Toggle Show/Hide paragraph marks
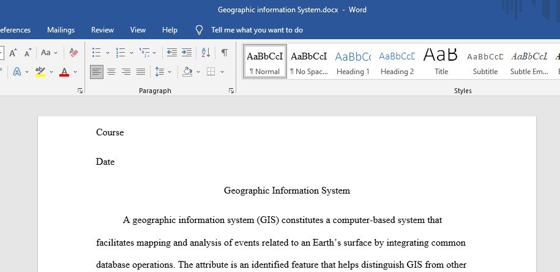Viewport: 560px width, 272px height. (x=224, y=53)
